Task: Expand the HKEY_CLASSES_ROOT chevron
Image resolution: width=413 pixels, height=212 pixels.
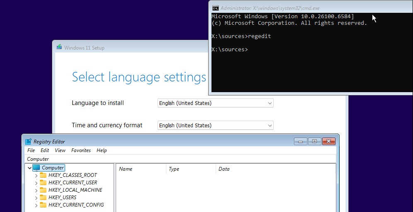Action: tap(36, 176)
